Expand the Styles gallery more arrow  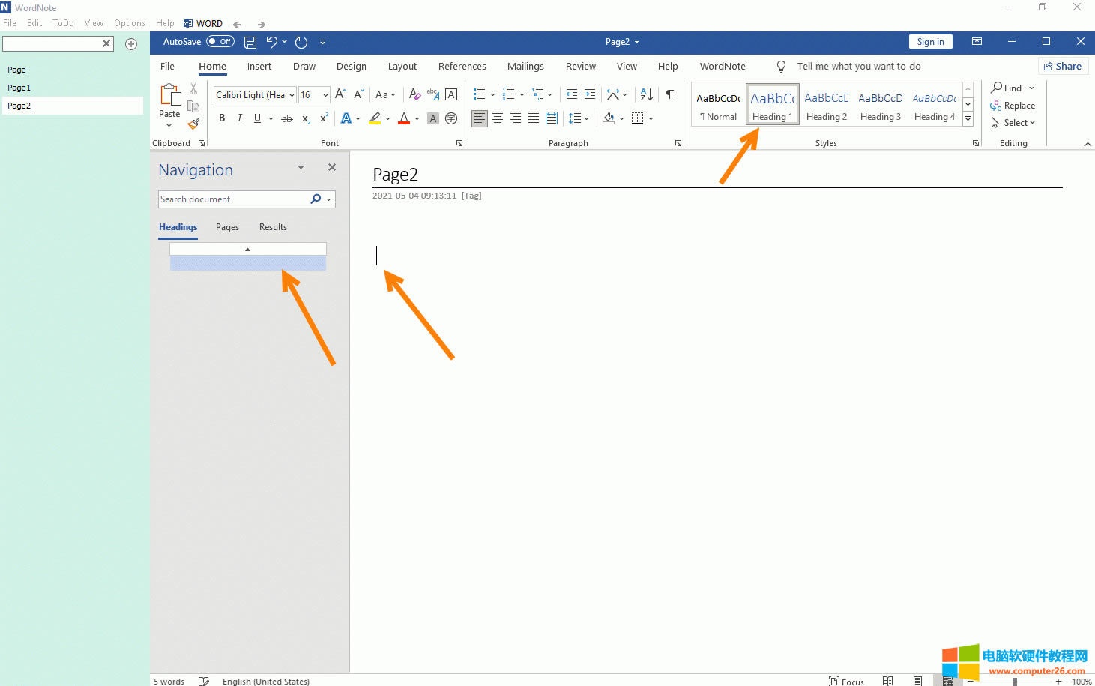click(968, 118)
